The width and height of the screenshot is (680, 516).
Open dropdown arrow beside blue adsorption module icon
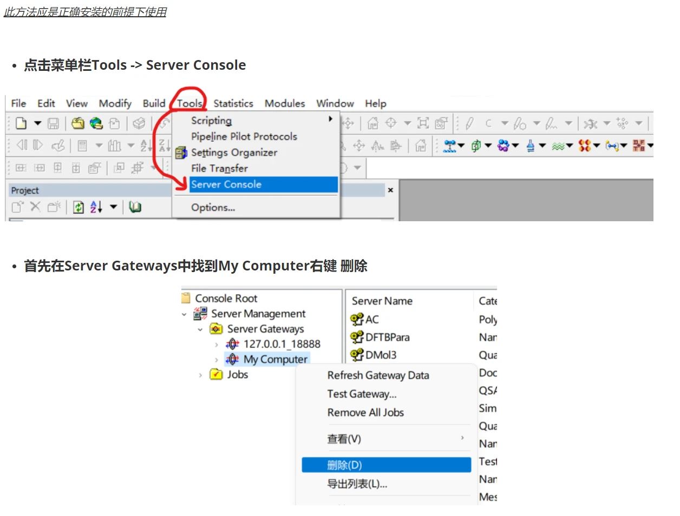[x=461, y=145]
